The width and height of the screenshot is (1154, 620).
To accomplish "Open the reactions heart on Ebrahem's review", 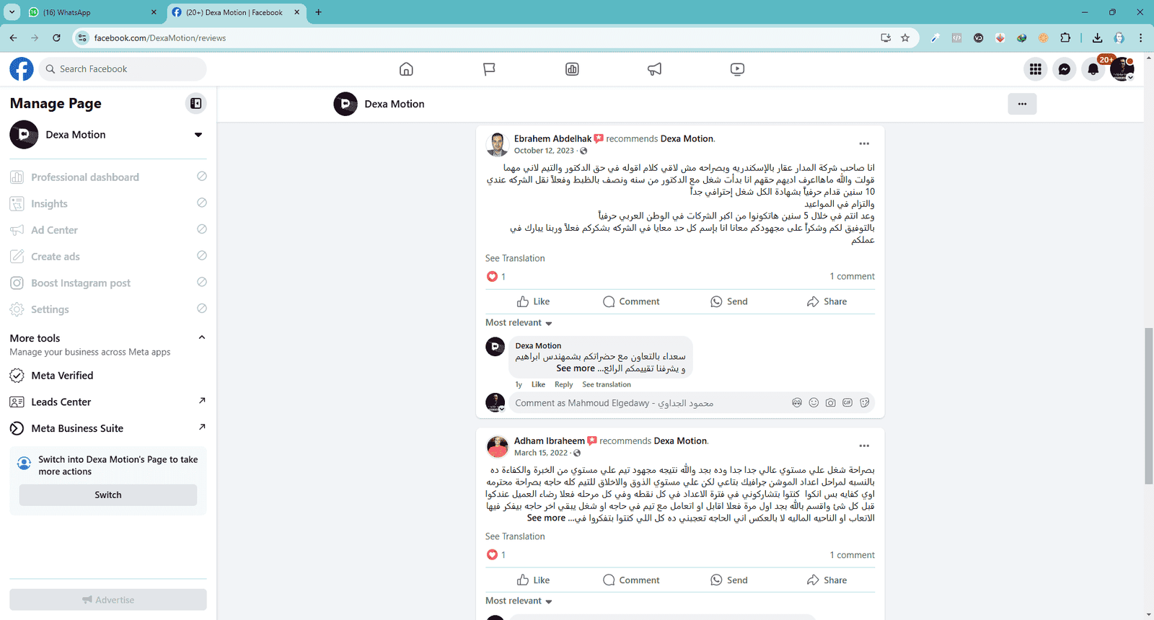I will click(x=492, y=277).
